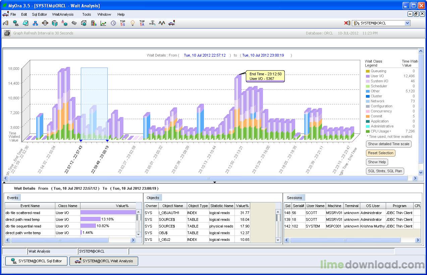Click the Show detailed Time scale button

tap(388, 144)
